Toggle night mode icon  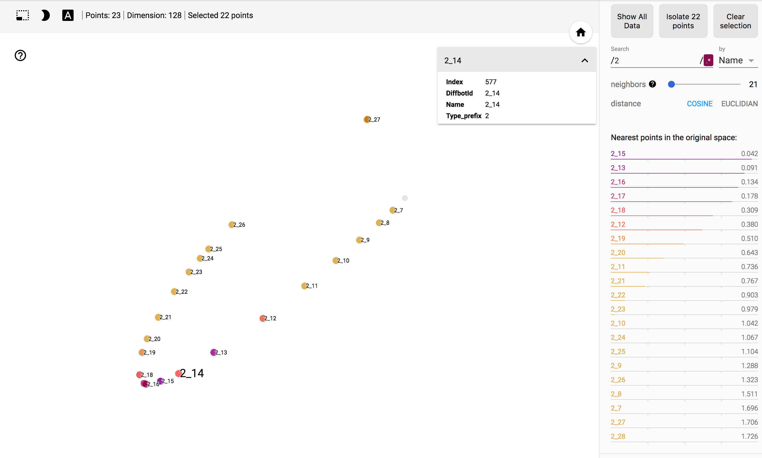[45, 15]
